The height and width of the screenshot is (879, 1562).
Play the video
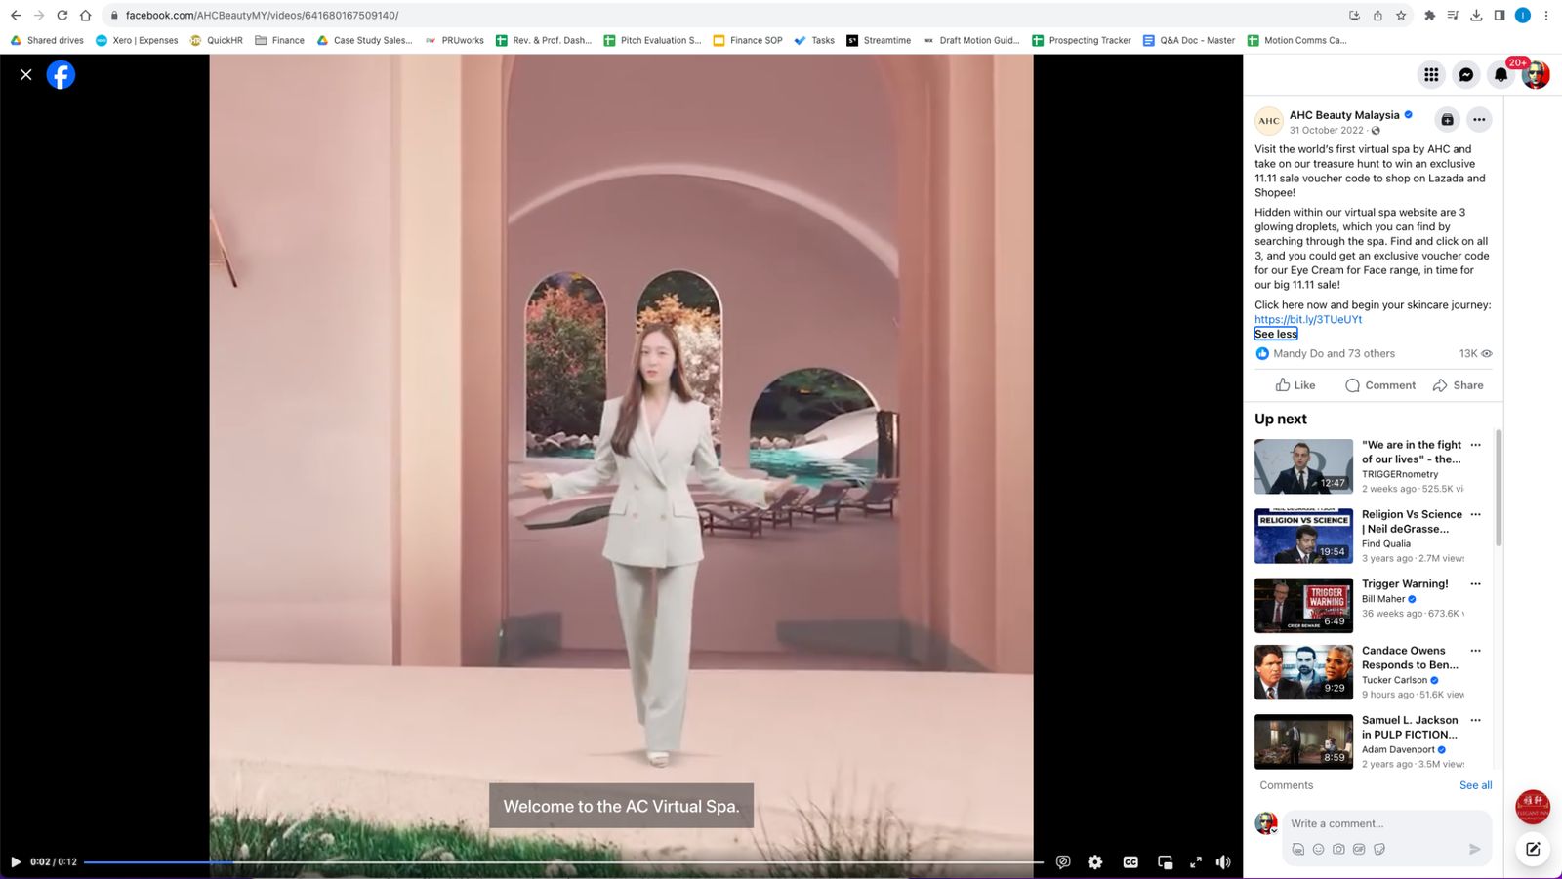coord(16,861)
